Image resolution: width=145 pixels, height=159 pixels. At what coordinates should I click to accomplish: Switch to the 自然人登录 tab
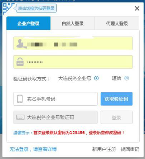click(x=73, y=23)
